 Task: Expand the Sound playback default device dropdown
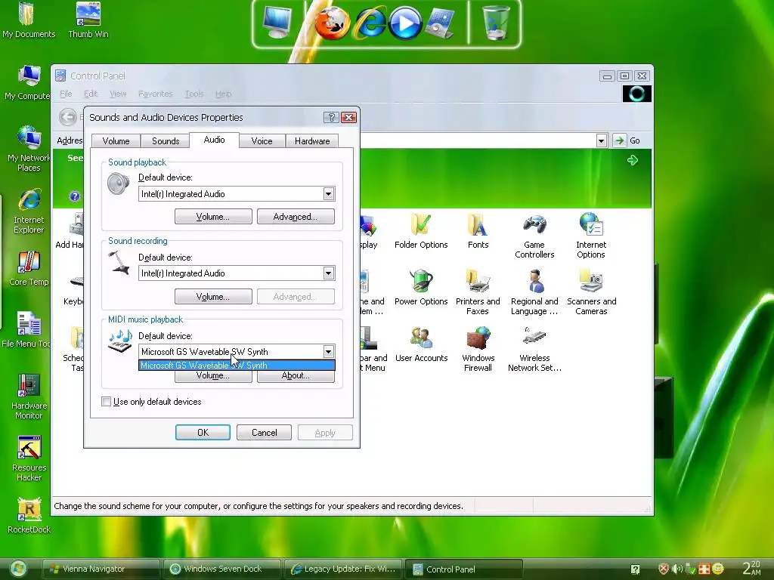click(x=328, y=194)
